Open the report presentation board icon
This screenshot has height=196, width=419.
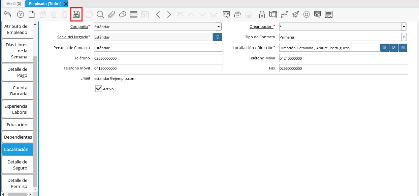(x=227, y=14)
